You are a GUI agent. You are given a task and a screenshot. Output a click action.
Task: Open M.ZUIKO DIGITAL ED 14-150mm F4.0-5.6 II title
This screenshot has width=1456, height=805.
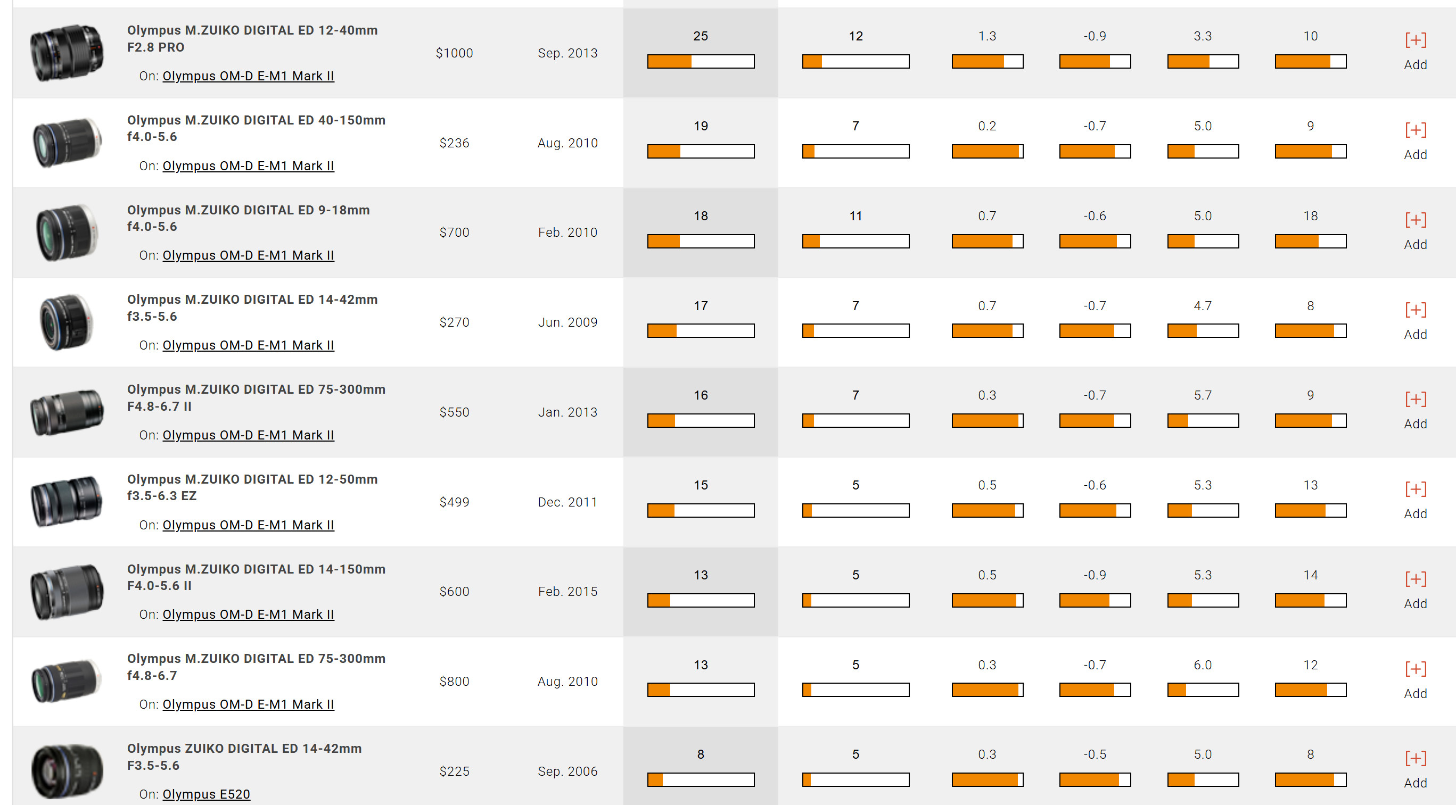256,577
